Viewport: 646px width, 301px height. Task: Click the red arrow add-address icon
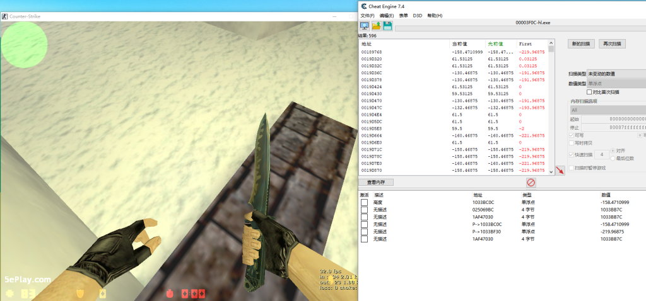(560, 171)
